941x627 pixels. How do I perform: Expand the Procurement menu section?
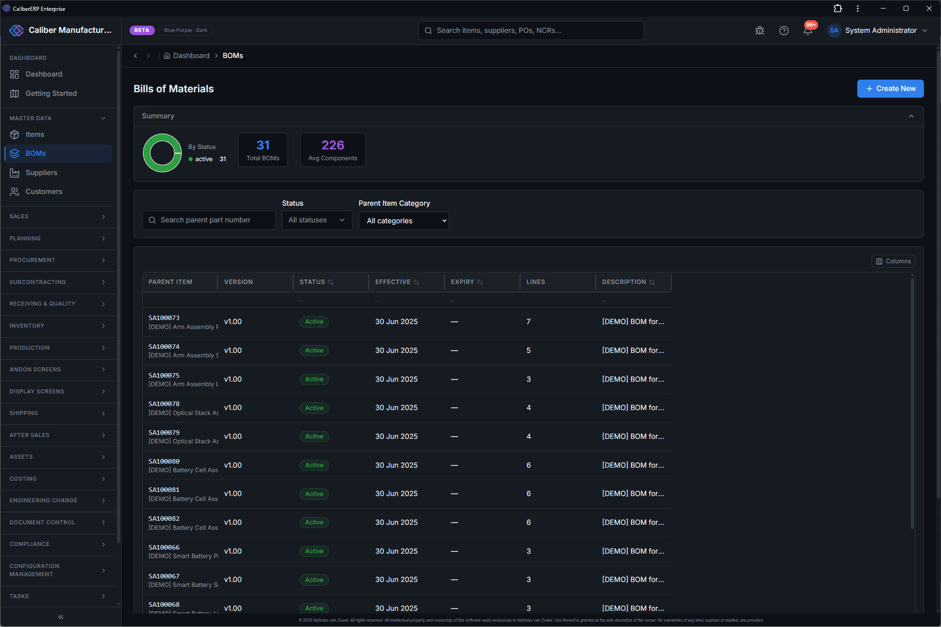click(x=58, y=260)
